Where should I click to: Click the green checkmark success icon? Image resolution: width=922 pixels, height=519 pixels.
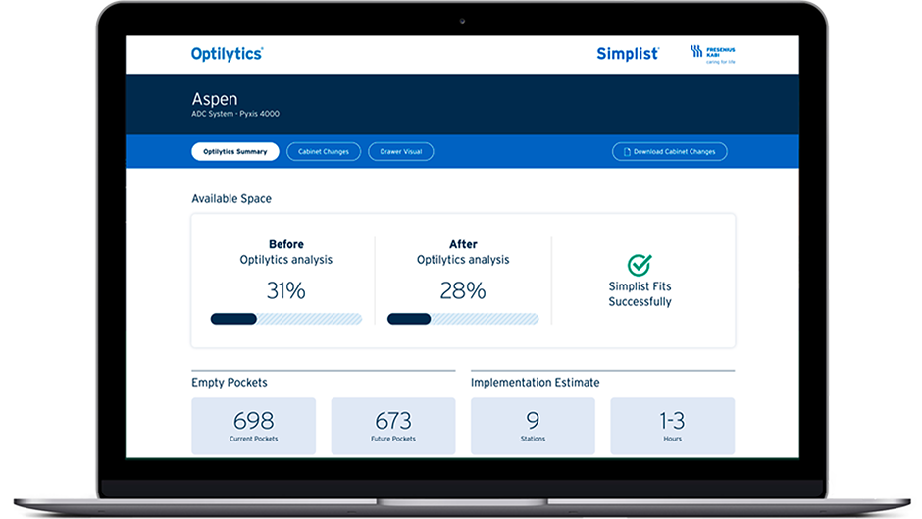640,265
